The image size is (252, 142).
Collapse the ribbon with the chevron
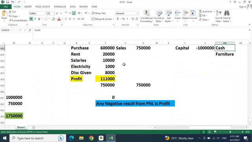249,25
